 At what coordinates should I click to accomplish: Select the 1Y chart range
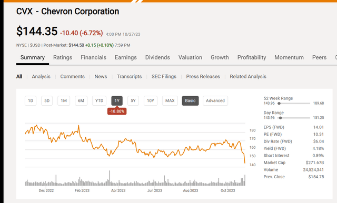click(117, 100)
